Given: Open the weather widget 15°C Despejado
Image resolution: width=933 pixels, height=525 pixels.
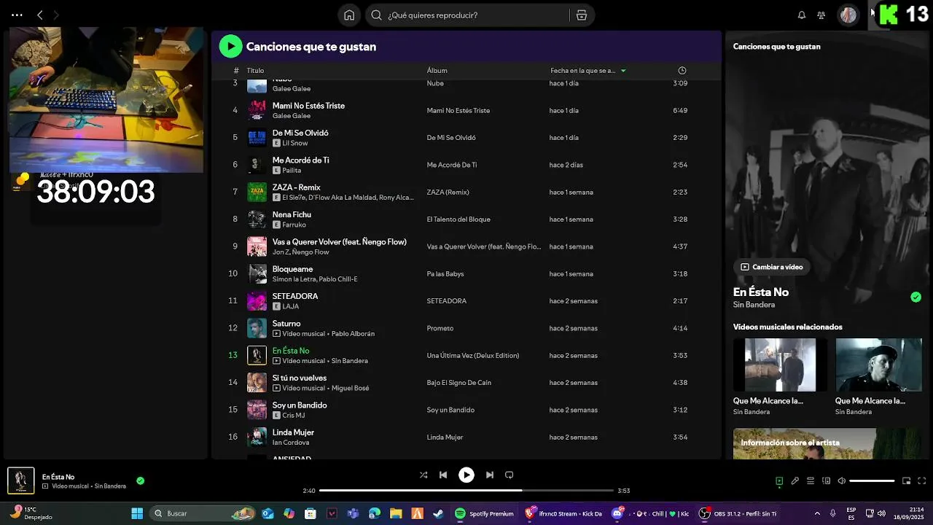Looking at the screenshot, I should (x=33, y=513).
